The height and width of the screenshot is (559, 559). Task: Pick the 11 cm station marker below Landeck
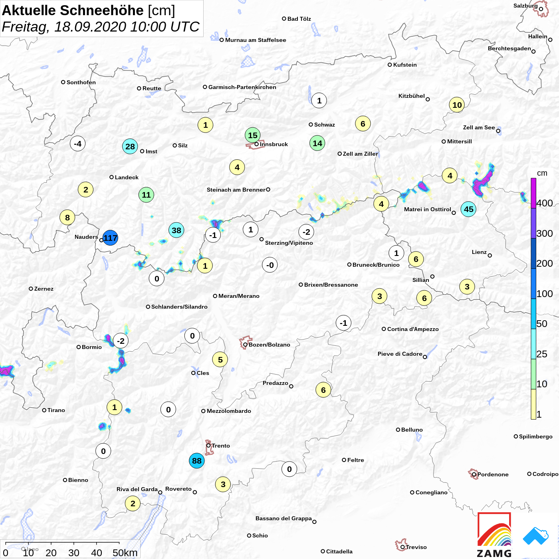point(147,195)
